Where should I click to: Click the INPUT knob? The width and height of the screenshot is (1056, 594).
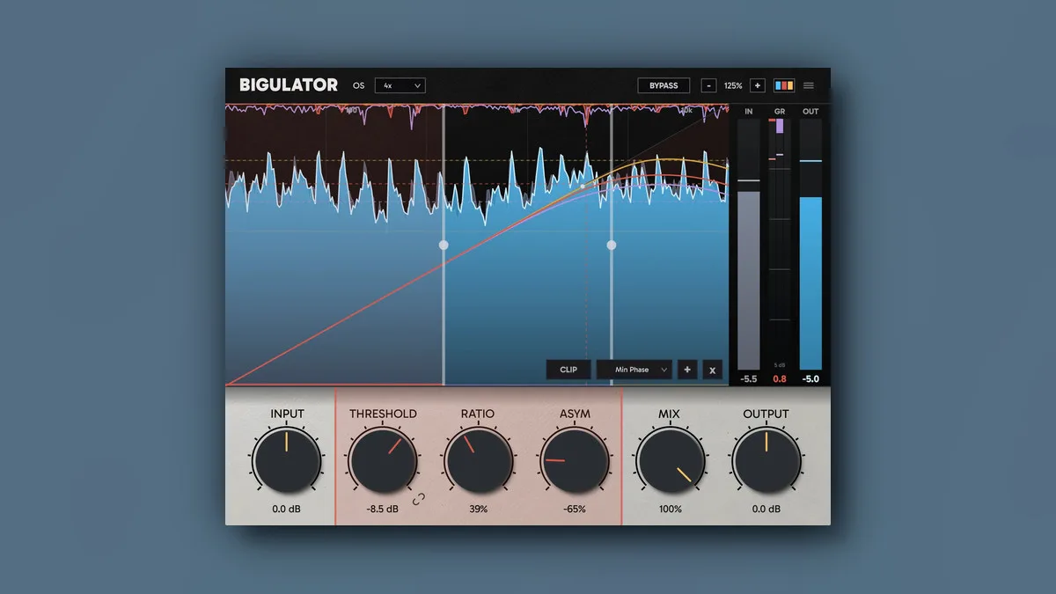pos(287,461)
